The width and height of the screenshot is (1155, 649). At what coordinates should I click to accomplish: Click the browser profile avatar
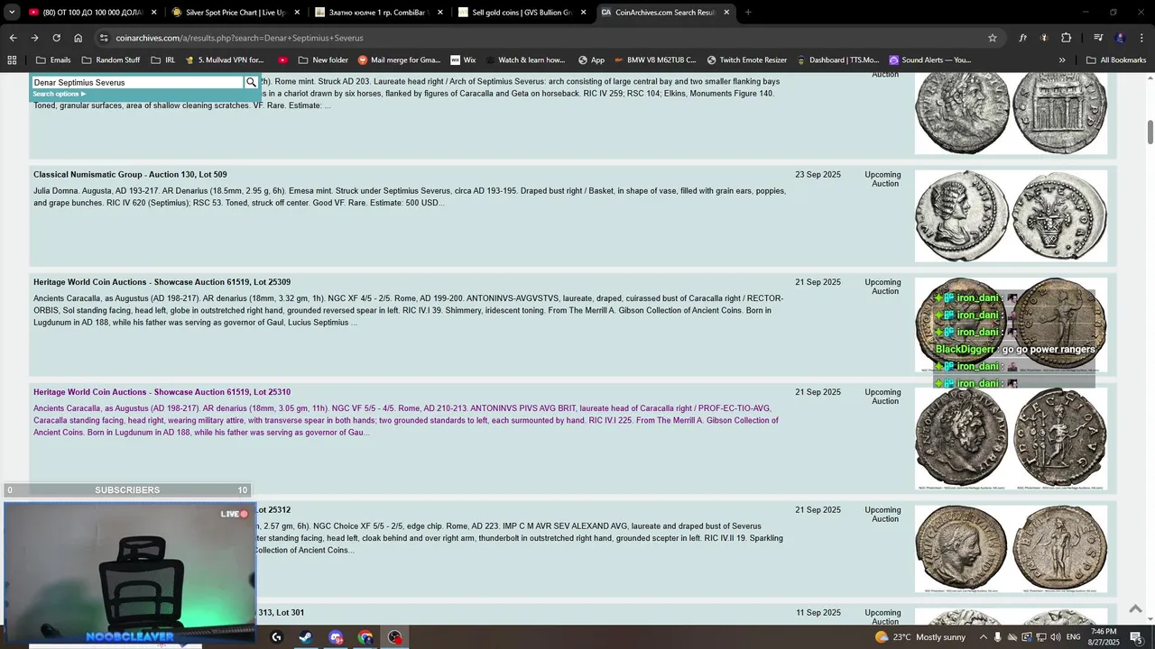1120,38
